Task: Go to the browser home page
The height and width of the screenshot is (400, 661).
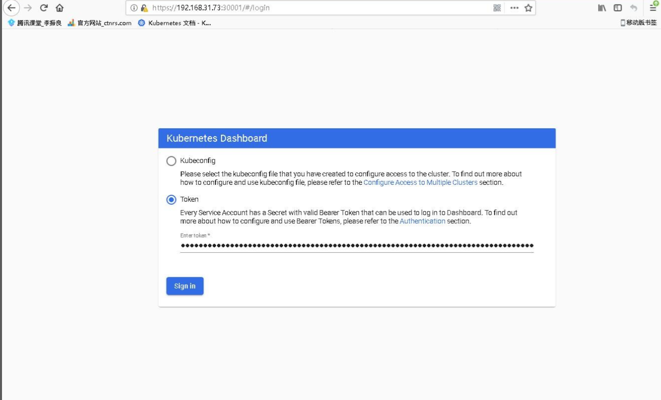Action: coord(59,8)
